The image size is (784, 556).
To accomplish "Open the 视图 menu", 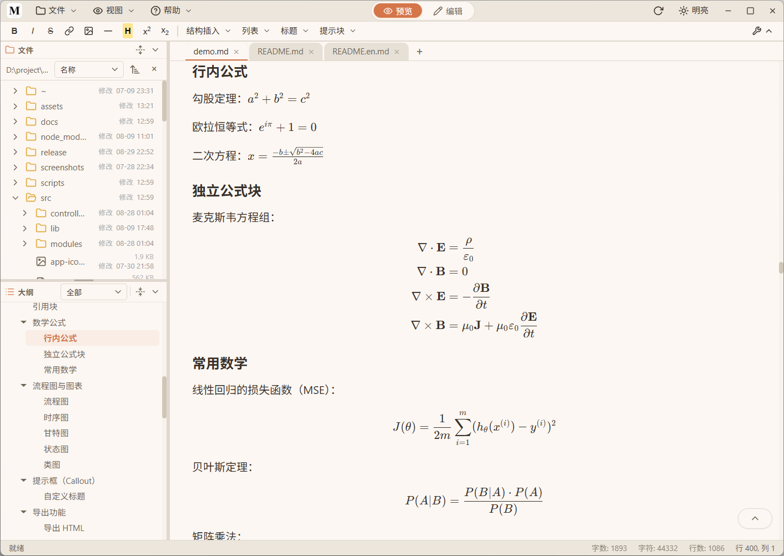I will (114, 11).
